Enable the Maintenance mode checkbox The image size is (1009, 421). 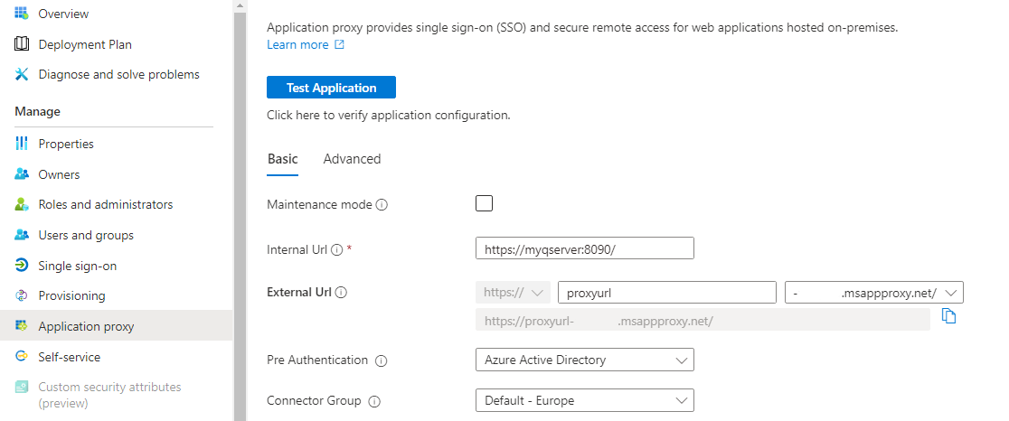pyautogui.click(x=485, y=203)
